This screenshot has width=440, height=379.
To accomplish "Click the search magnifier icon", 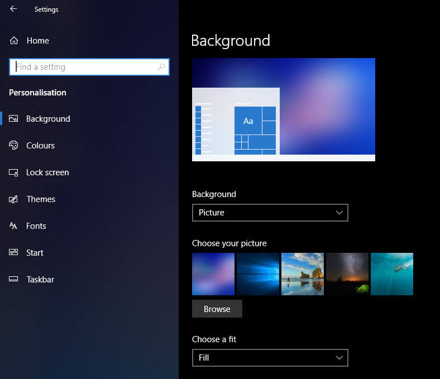I will [161, 67].
